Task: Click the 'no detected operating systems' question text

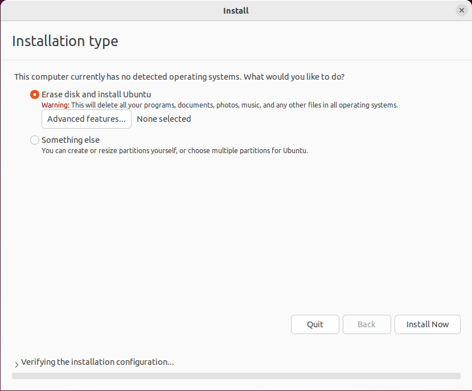Action: pyautogui.click(x=179, y=77)
